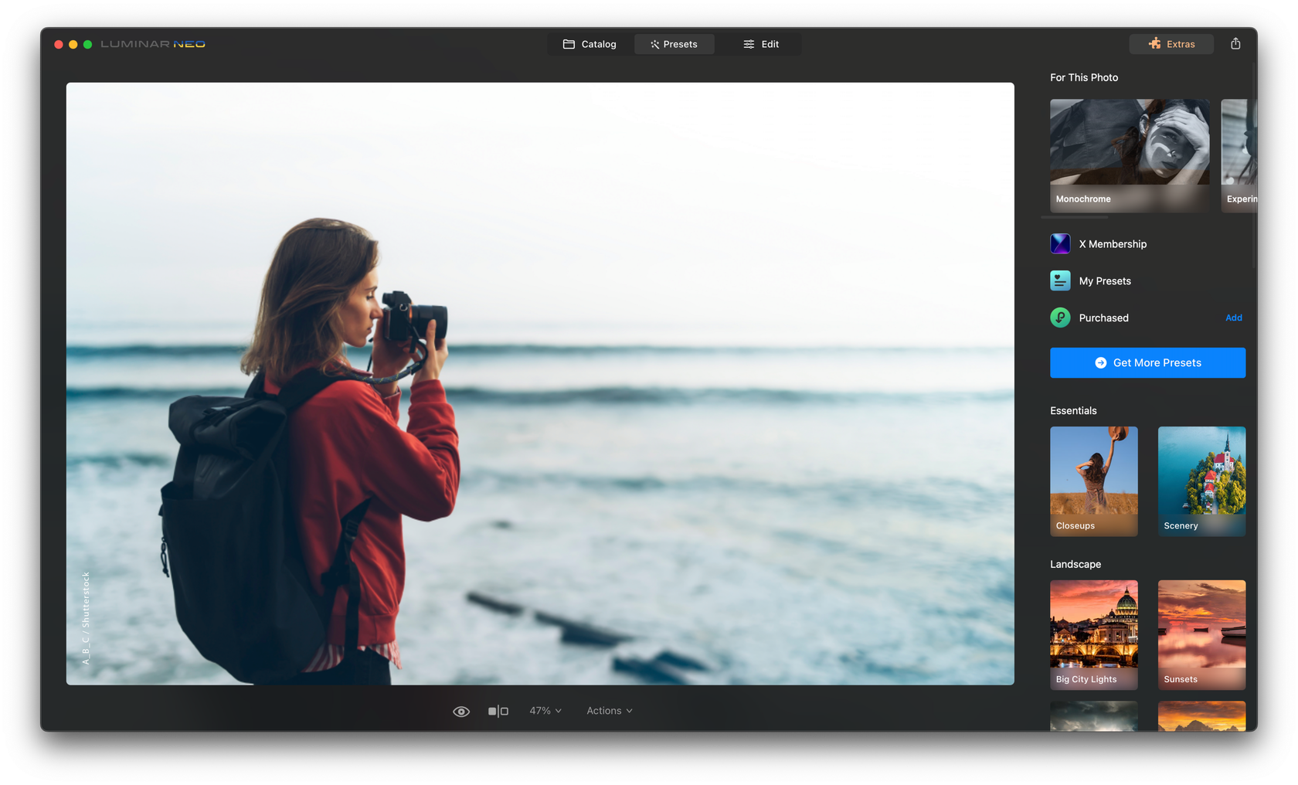Select the X Membership icon in the sidebar
Viewport: 1298px width, 785px height.
pyautogui.click(x=1059, y=243)
